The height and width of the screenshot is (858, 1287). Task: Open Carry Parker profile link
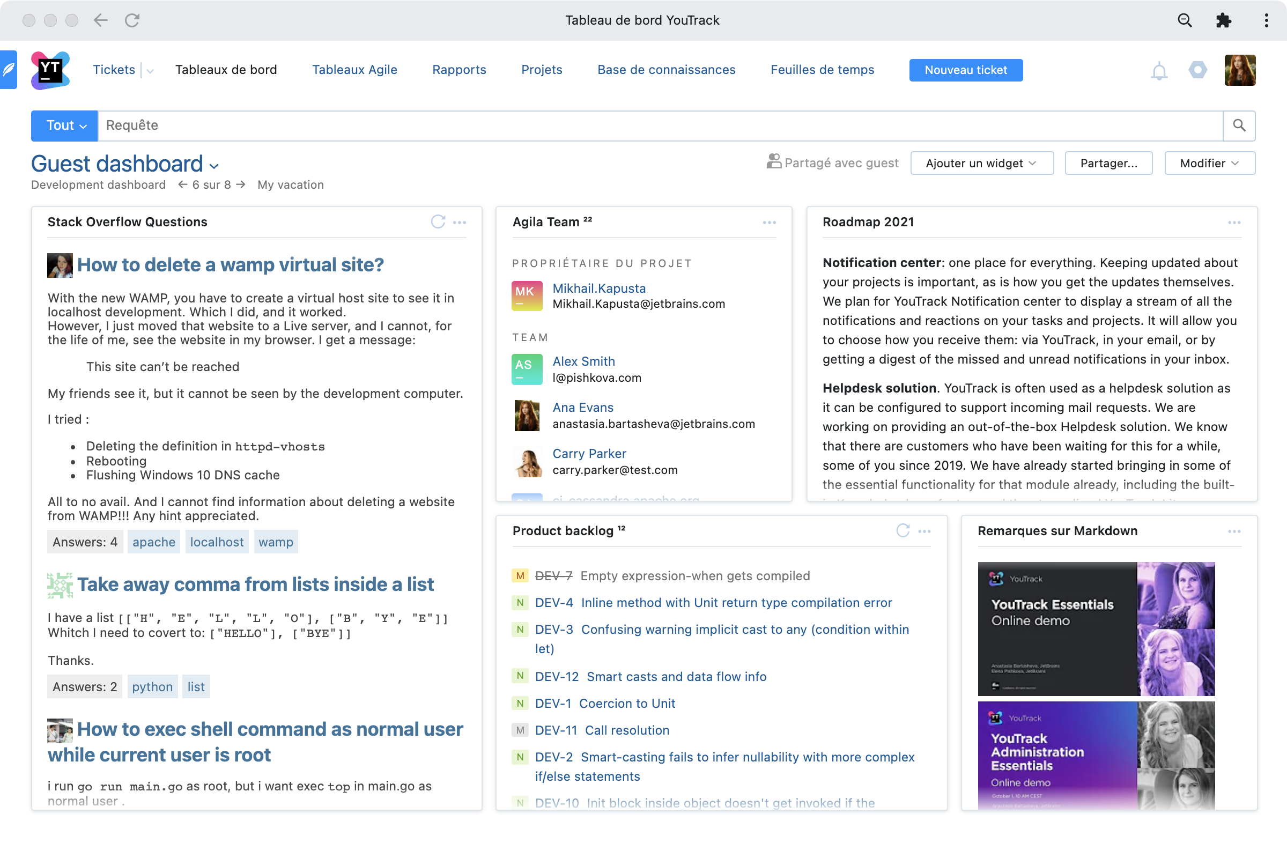pos(589,454)
